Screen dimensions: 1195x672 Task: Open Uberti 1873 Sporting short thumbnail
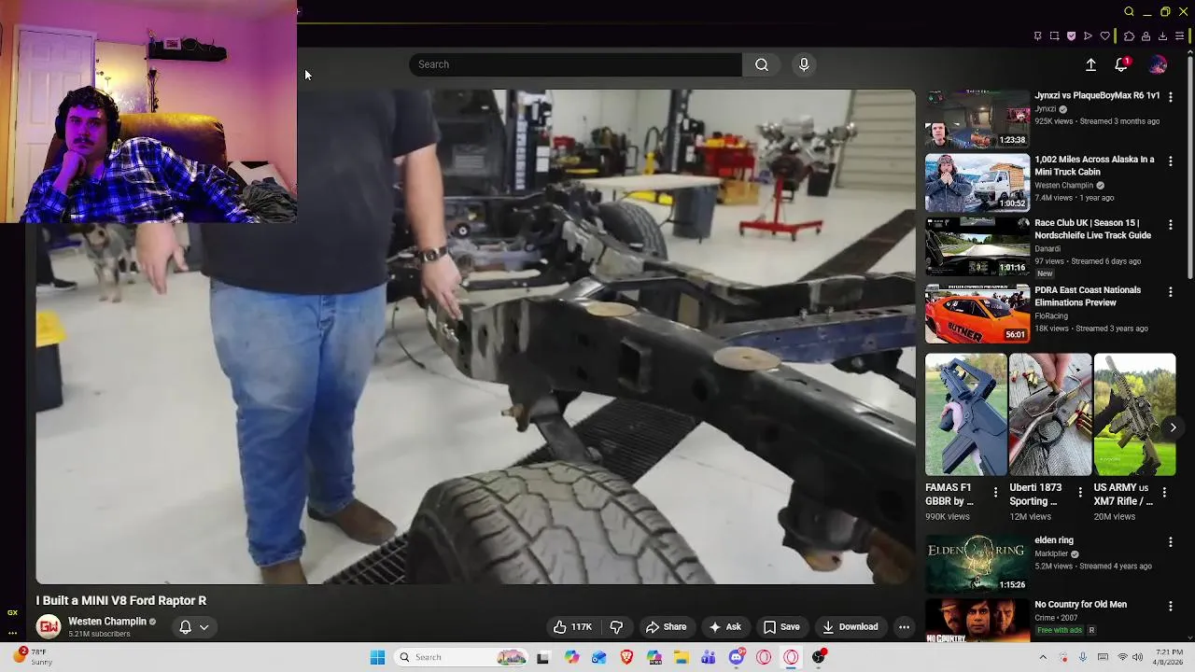pyautogui.click(x=1050, y=414)
